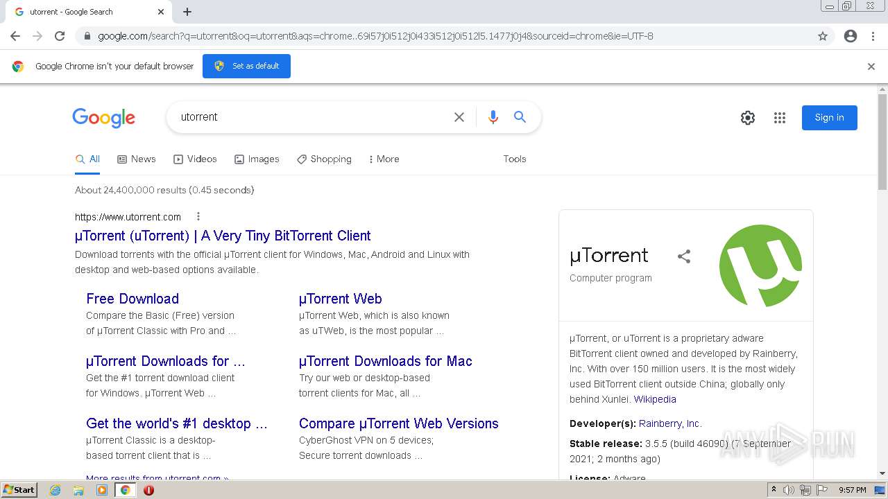Open the µTorrent Web sitelink
Screen dimensions: 888x499
340,299
